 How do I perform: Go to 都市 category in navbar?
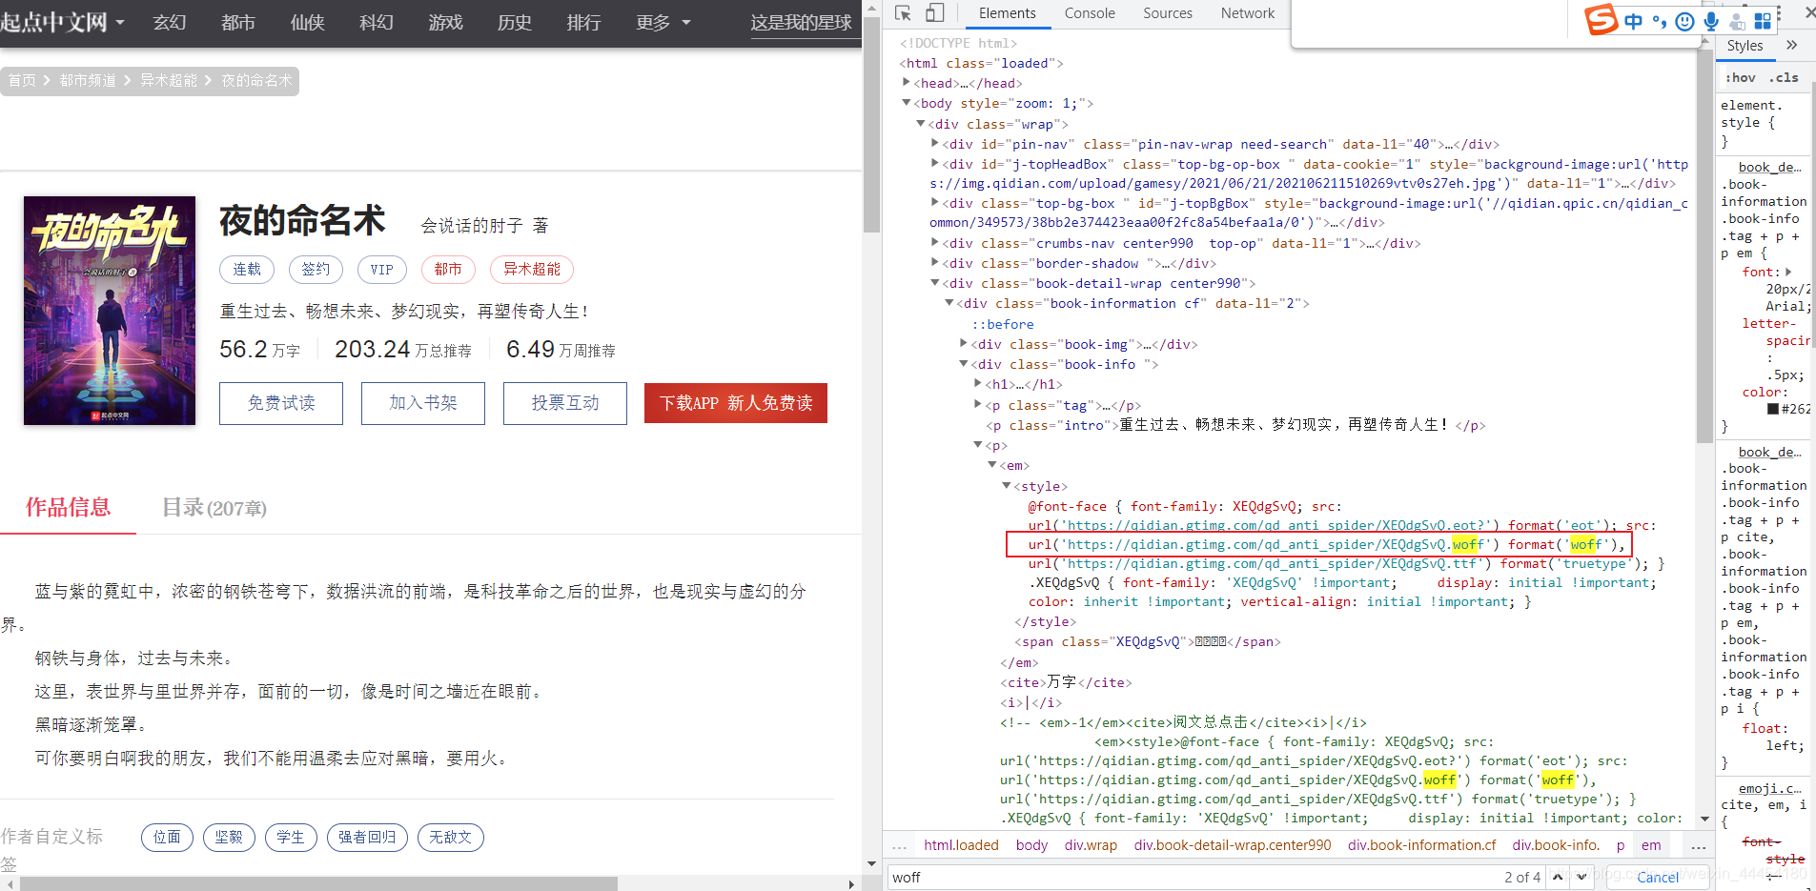tap(238, 22)
